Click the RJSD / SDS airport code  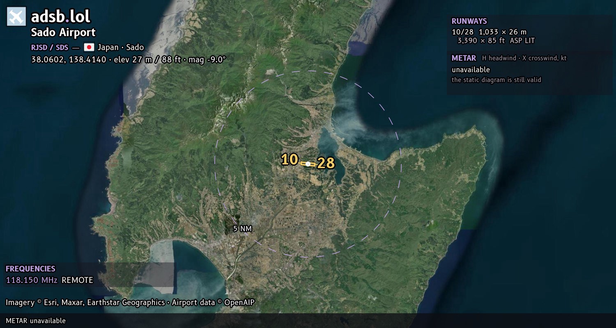pyautogui.click(x=50, y=47)
